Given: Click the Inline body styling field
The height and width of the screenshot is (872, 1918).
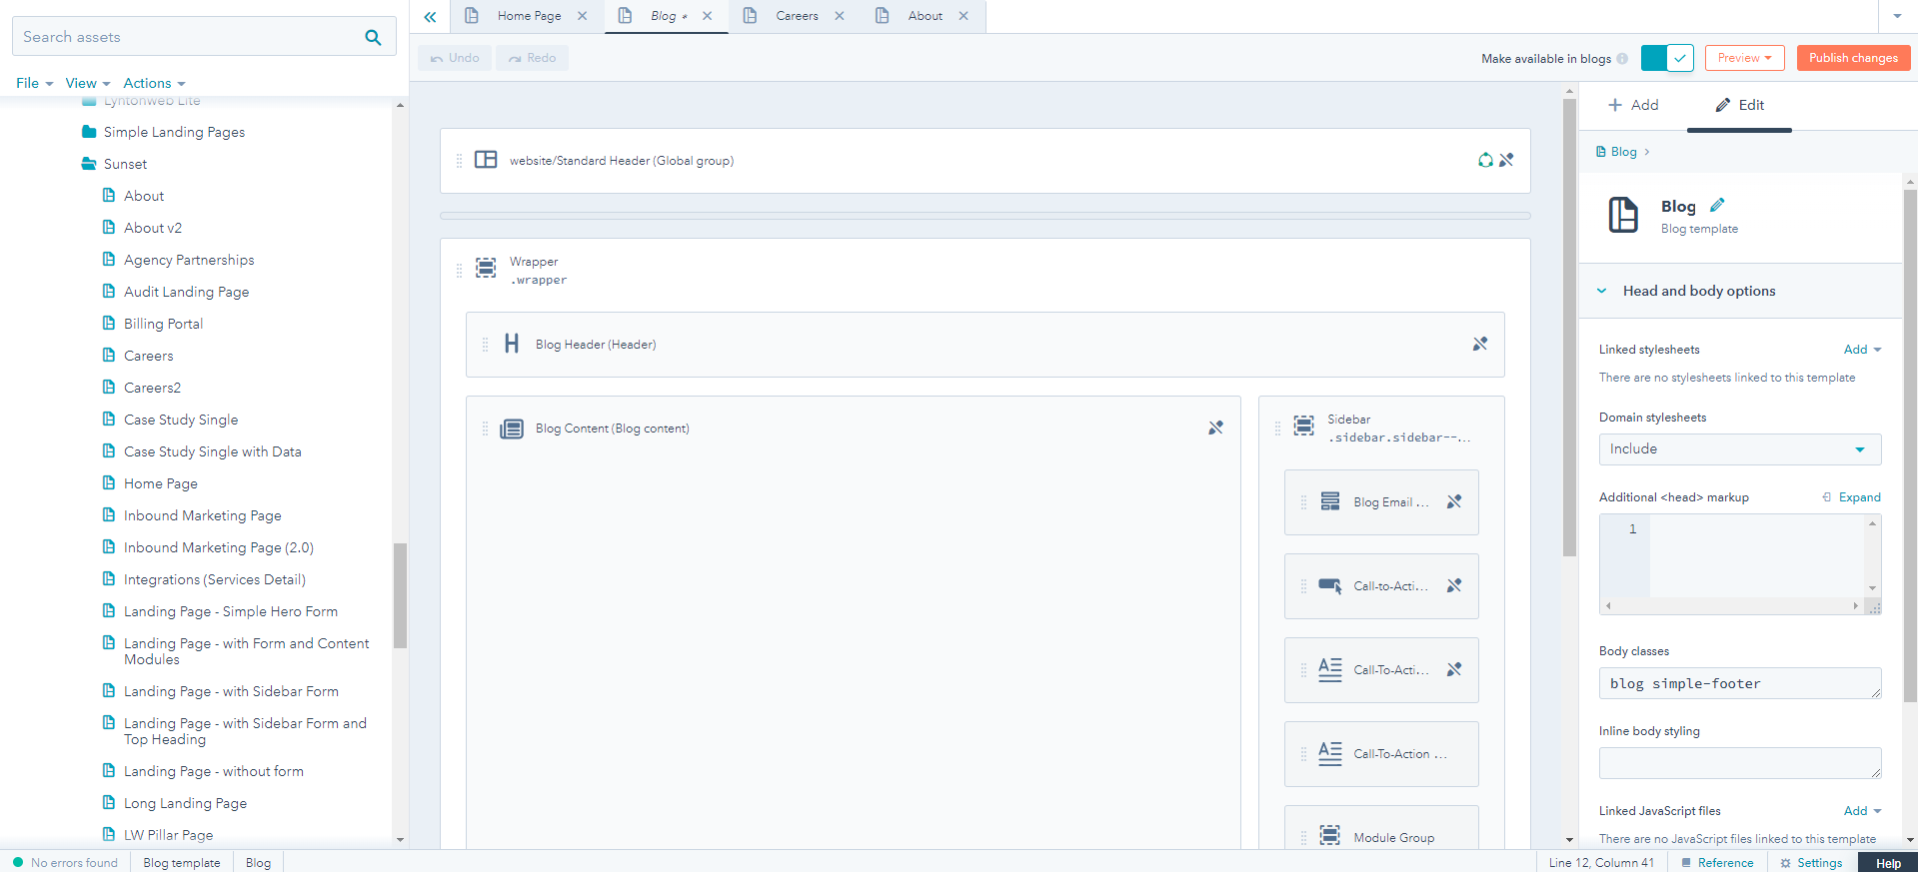Looking at the screenshot, I should [x=1740, y=763].
